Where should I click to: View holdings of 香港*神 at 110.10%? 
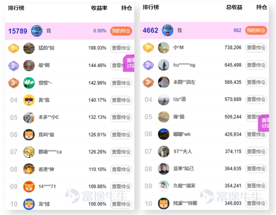click(x=121, y=169)
